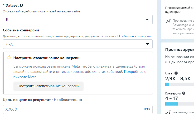Click the USD currency label

point(147,109)
